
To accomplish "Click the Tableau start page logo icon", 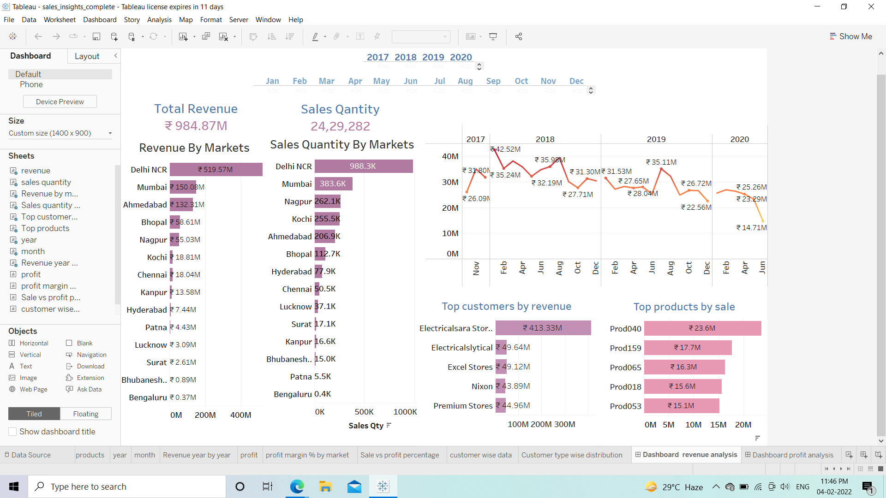I will coord(13,36).
